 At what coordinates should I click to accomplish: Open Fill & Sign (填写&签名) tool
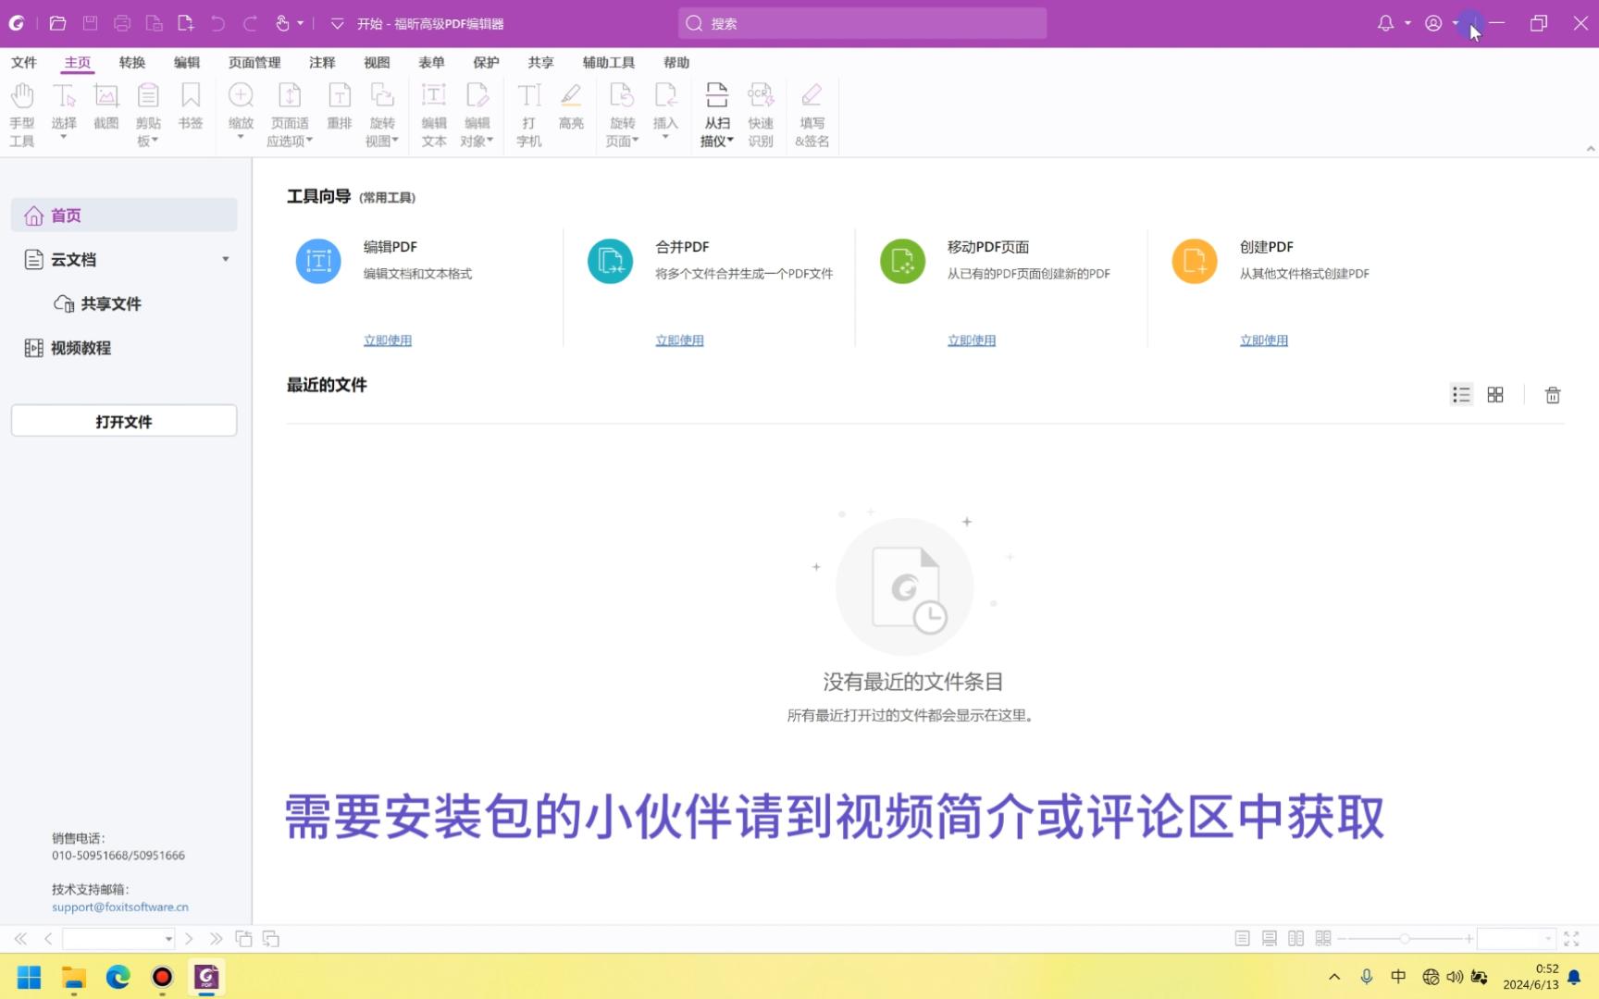pos(812,114)
